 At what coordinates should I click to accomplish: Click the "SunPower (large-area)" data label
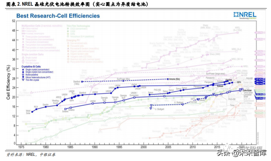pos(215,74)
